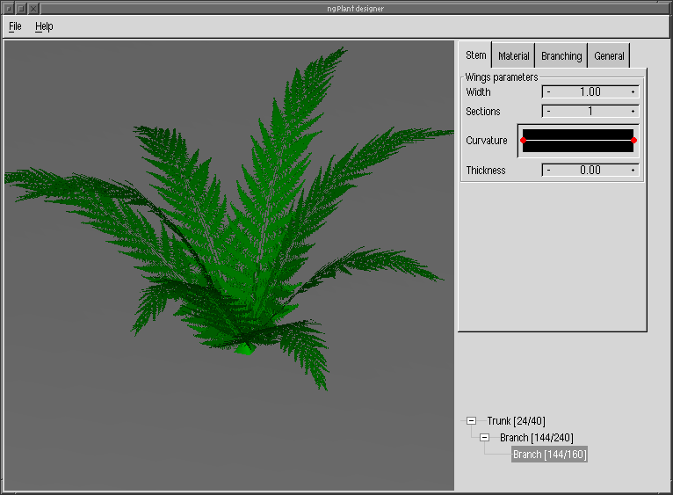Open the window menu button in title bar
Screen dimensions: 673x495
coord(9,8)
